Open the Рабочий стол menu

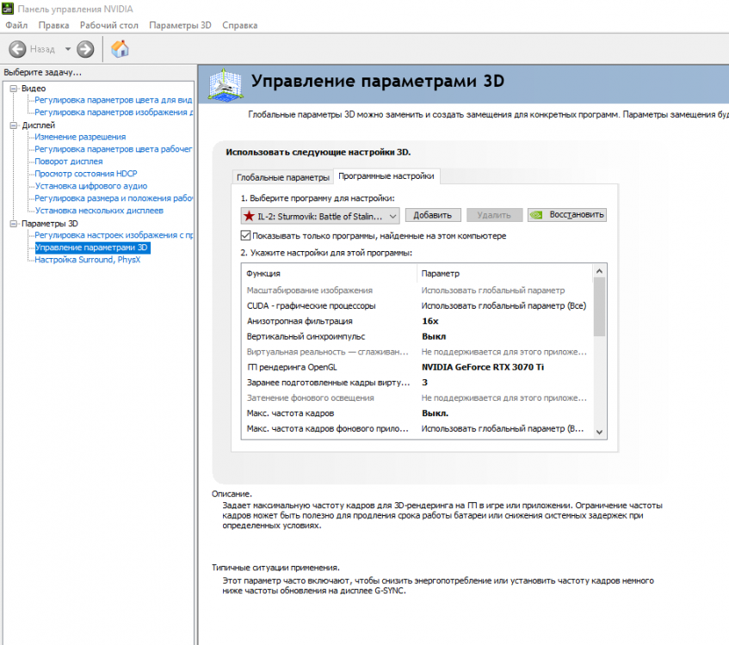click(x=109, y=25)
